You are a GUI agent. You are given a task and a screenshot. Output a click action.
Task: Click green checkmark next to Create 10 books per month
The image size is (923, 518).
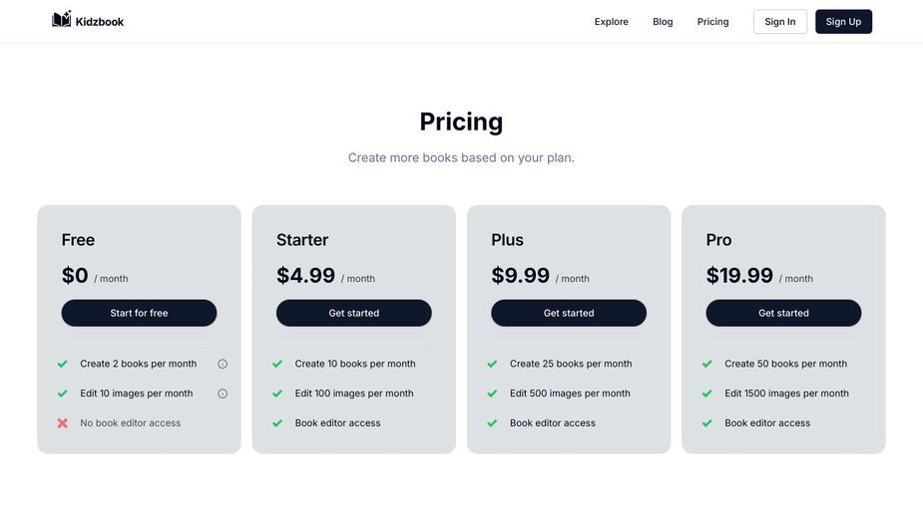click(x=277, y=364)
